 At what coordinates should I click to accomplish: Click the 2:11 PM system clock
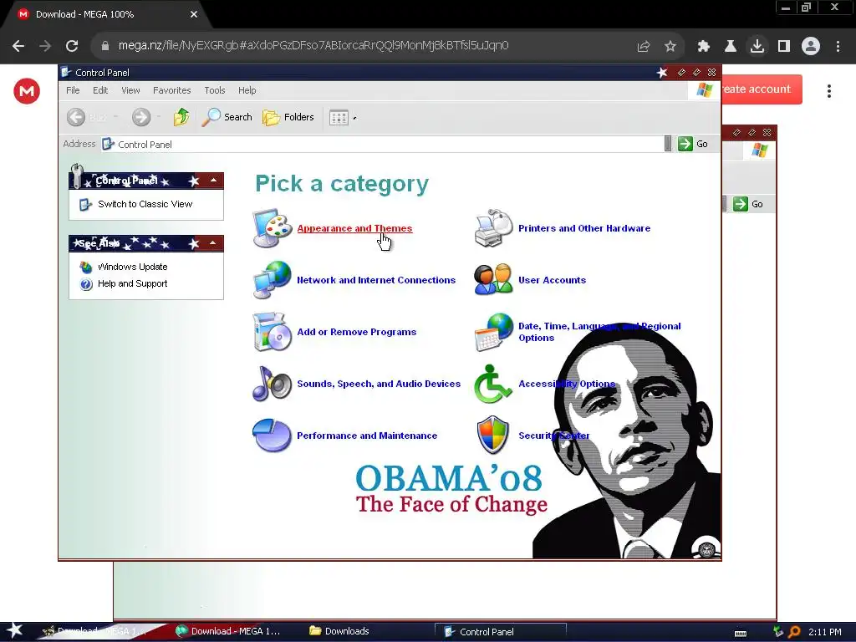click(x=825, y=632)
